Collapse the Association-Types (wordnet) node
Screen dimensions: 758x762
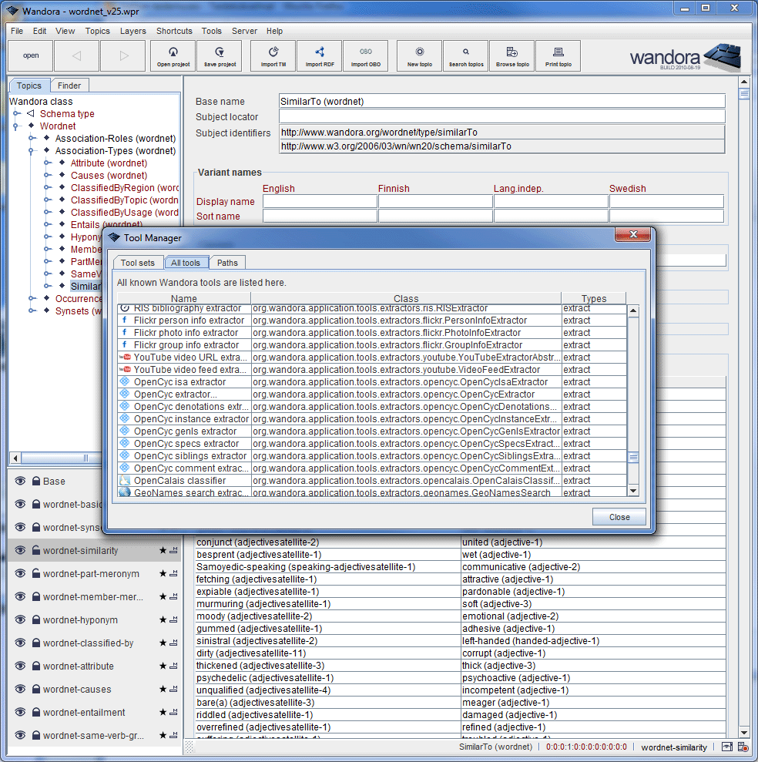point(30,150)
